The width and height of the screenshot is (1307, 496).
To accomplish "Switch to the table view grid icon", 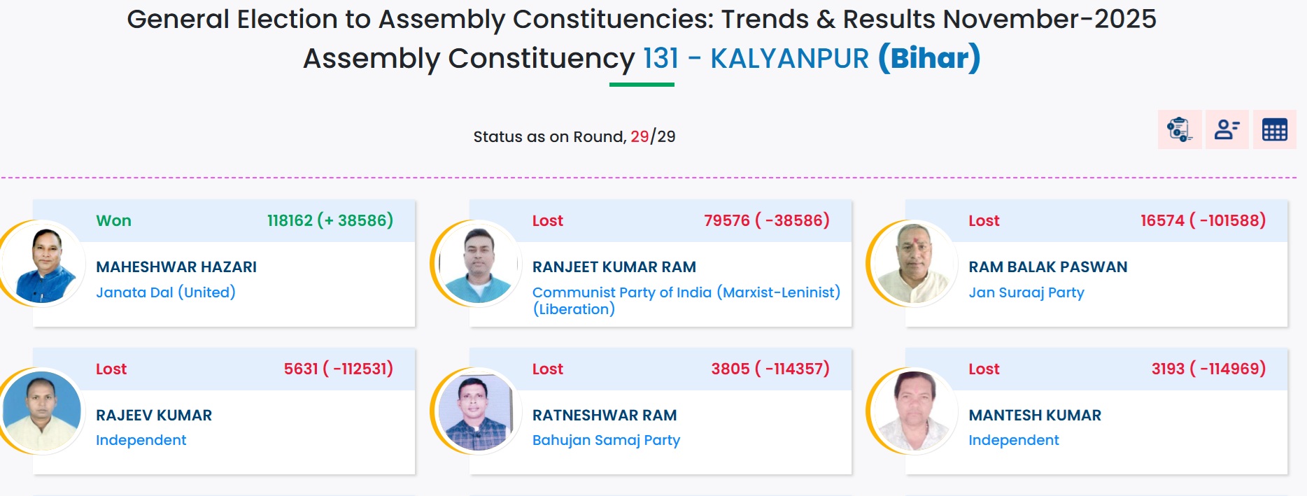I will click(1275, 129).
